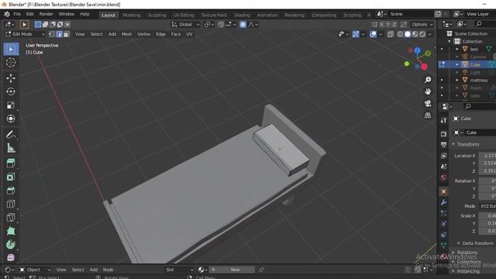496x279 pixels.
Task: Pick the Poly Build tool
Action: point(11,231)
